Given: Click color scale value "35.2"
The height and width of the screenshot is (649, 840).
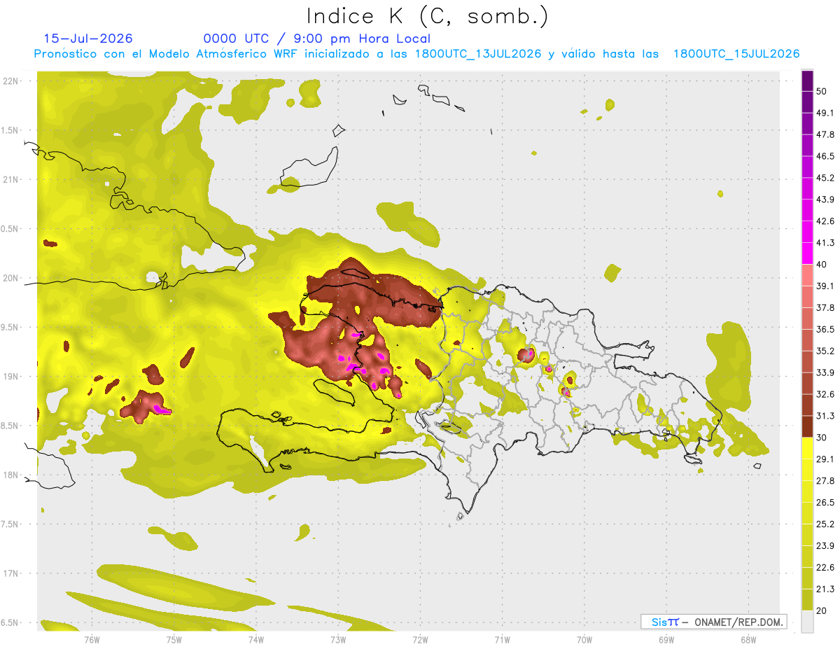Looking at the screenshot, I should 825,351.
